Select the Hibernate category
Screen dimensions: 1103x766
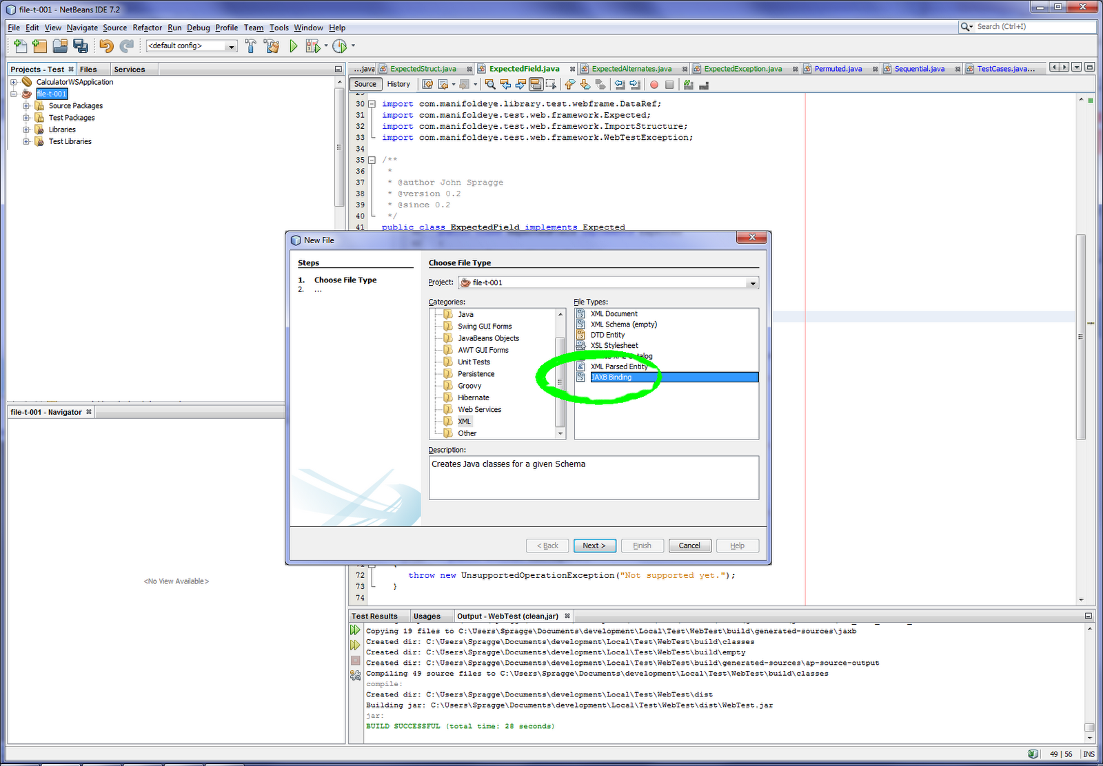click(x=474, y=397)
